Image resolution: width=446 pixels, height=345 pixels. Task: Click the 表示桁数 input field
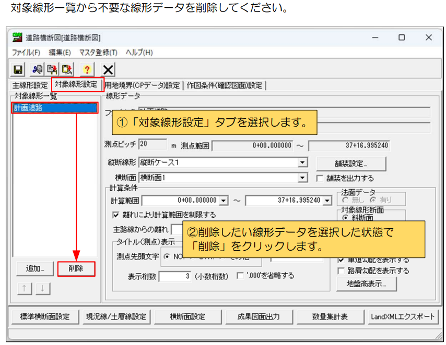tap(174, 276)
